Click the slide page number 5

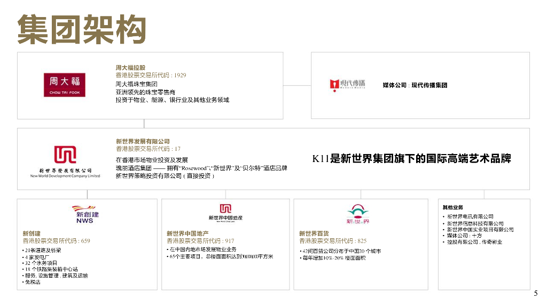click(x=536, y=294)
